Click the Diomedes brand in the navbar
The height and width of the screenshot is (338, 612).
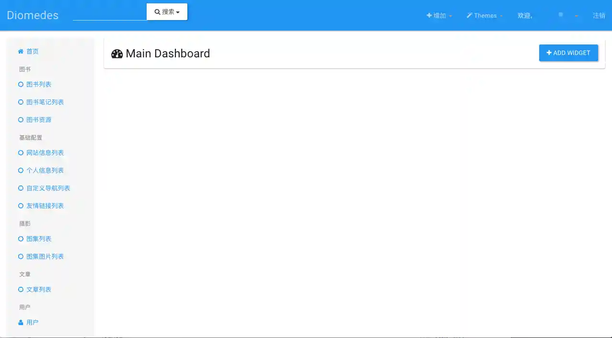pos(32,15)
